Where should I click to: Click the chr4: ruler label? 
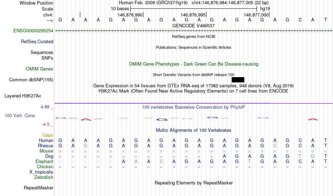(48, 15)
